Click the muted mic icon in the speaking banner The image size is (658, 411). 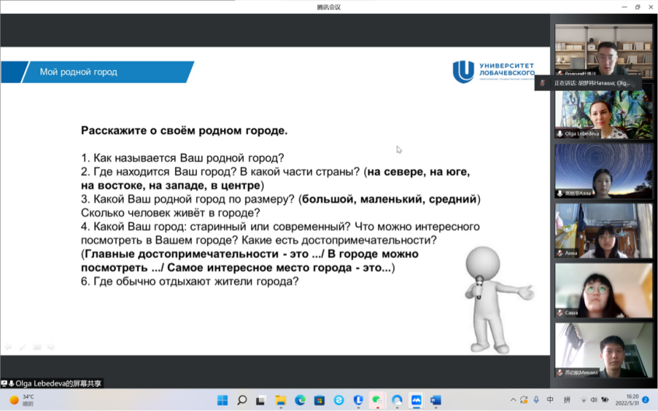(543, 82)
